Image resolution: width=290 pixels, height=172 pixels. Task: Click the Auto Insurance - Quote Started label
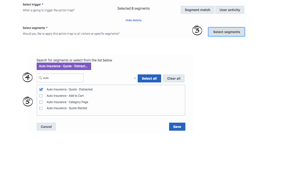tap(67, 108)
